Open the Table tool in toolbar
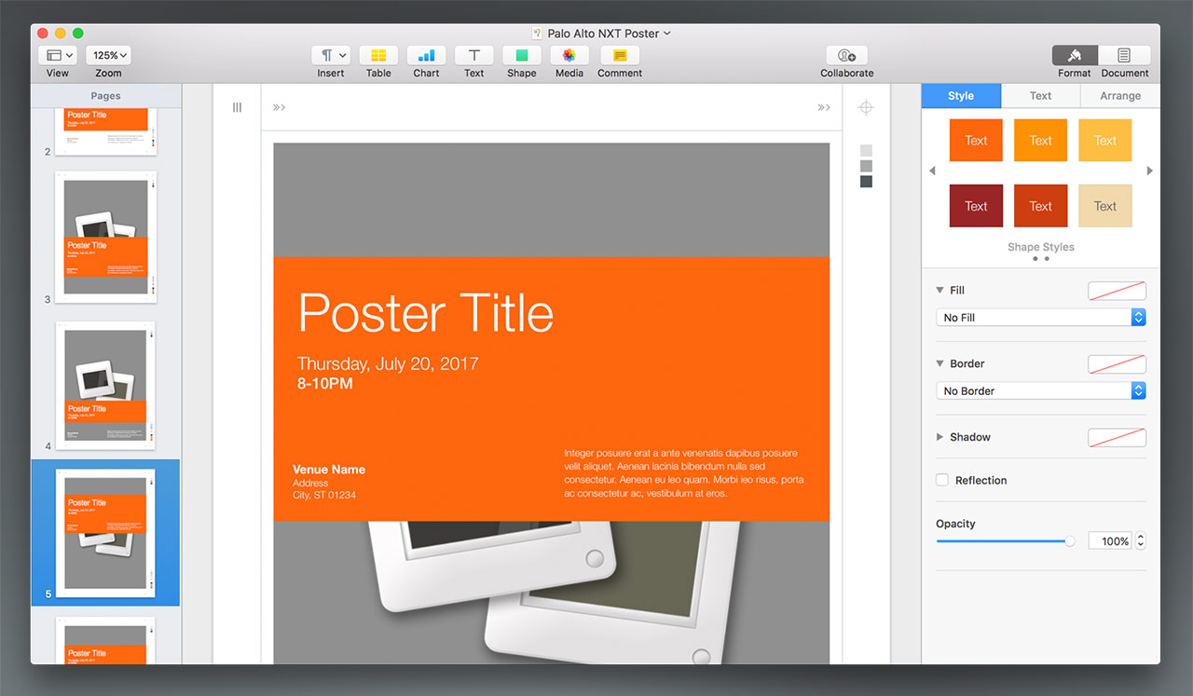The height and width of the screenshot is (696, 1193). click(378, 56)
